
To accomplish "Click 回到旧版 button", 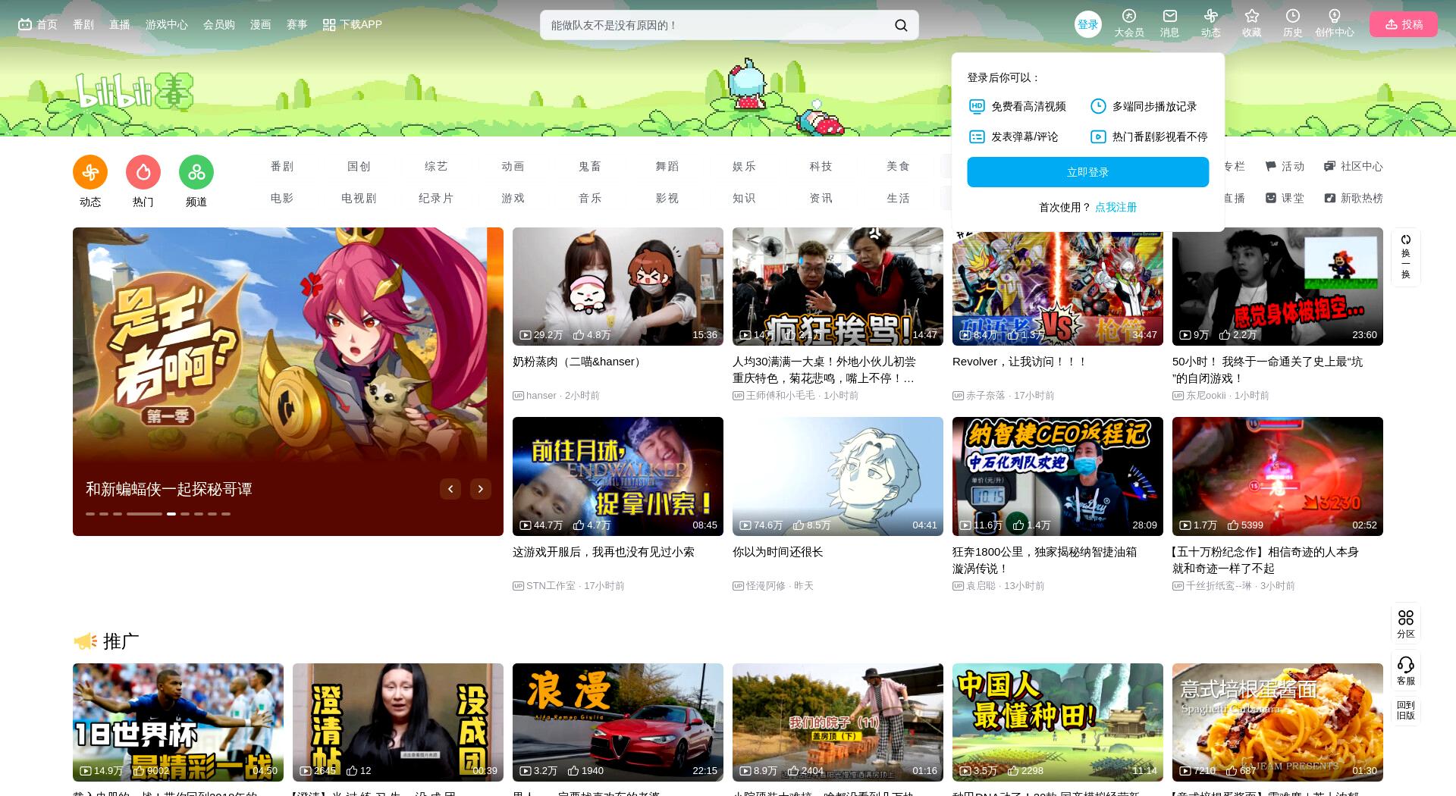I will [1405, 710].
